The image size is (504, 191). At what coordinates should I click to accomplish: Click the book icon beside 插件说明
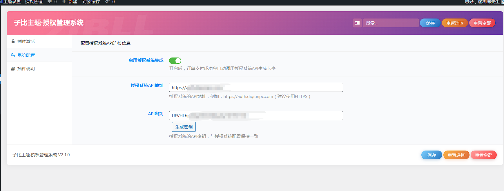(x=13, y=68)
